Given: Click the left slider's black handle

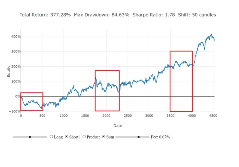Looking at the screenshot, I should (x=30, y=137).
